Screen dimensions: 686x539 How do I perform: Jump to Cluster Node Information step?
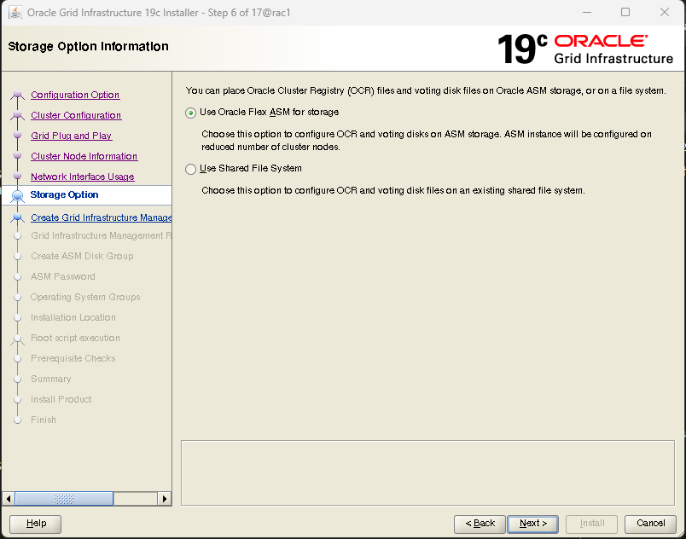(84, 157)
